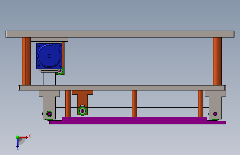Select the short orange post under the plate center
Screen dimensions: 240x155
[134, 104]
